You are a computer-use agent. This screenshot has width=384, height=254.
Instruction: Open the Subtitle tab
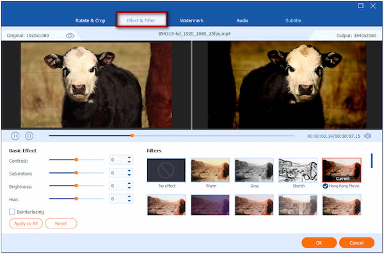click(x=293, y=20)
